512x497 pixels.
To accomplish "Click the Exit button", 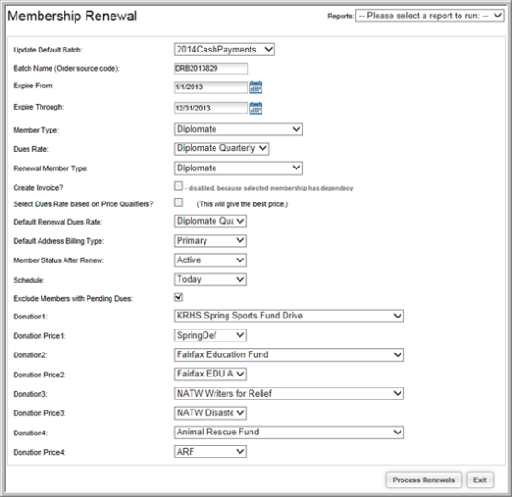I will pyautogui.click(x=480, y=480).
